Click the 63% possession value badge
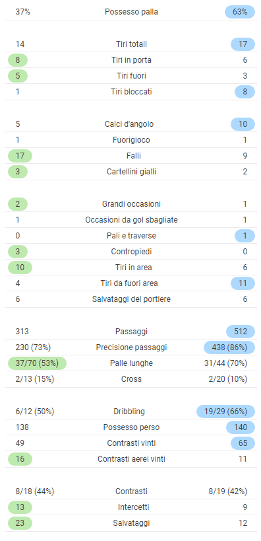 (x=240, y=12)
